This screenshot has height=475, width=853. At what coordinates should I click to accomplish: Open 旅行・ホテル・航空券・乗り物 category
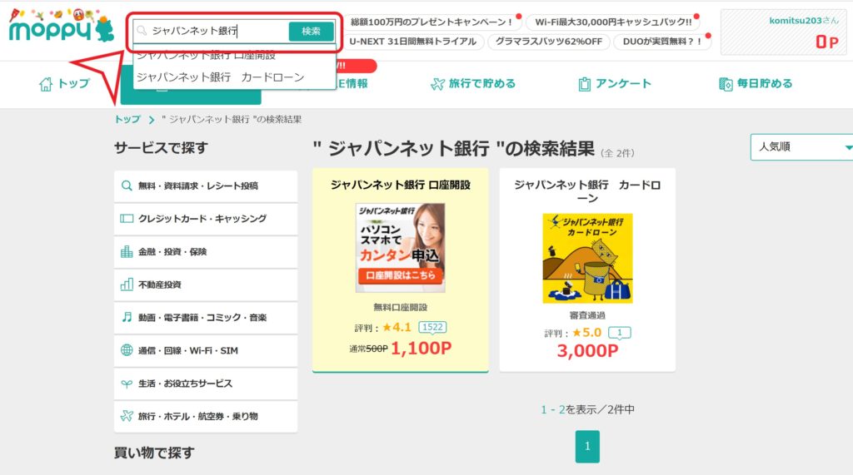[206, 416]
